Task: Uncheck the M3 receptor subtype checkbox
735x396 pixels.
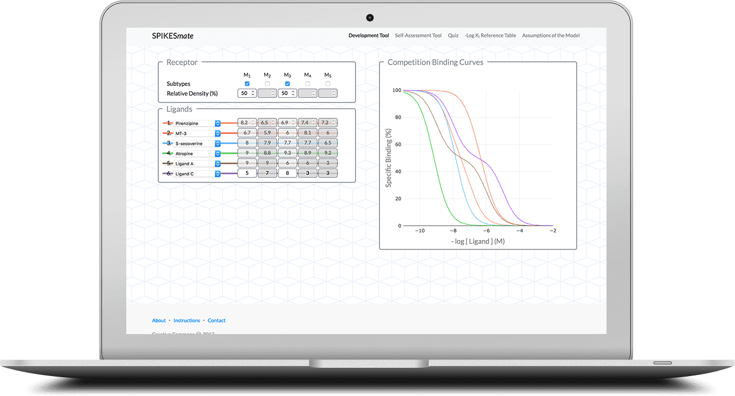Action: [x=287, y=84]
